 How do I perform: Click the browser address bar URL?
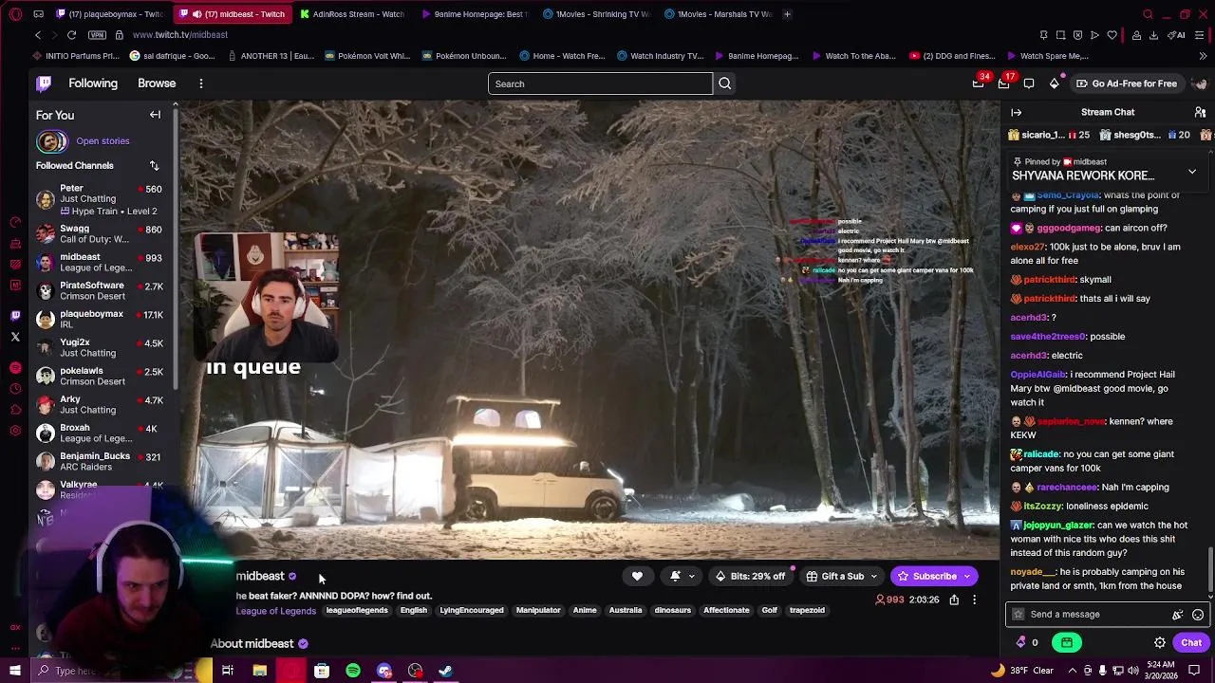180,35
